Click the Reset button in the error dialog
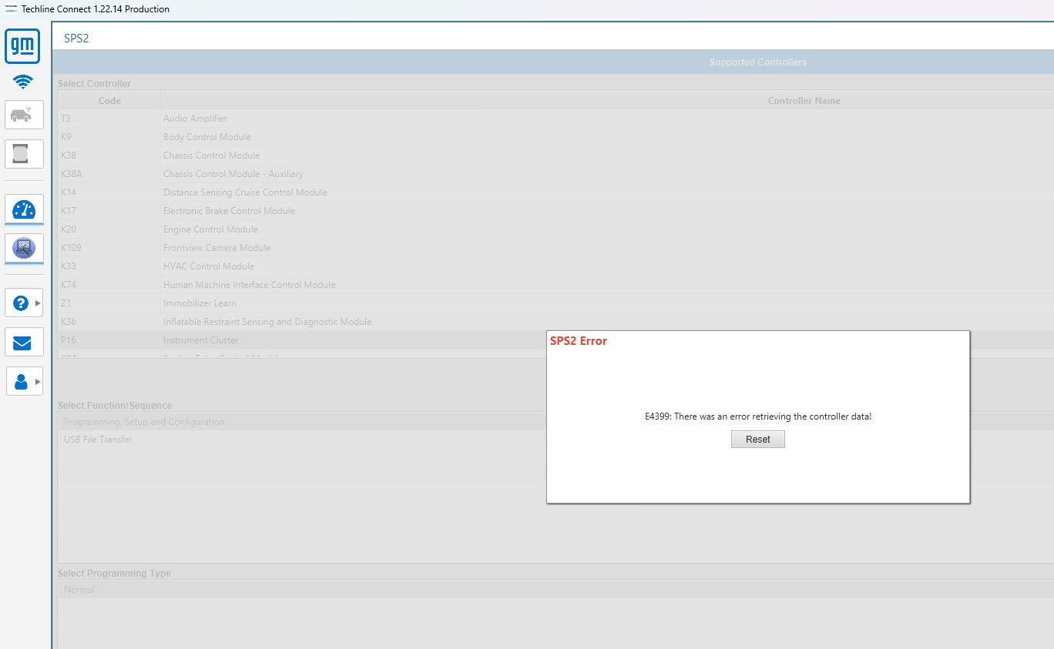Screen dimensions: 1054x649 pyautogui.click(x=758, y=440)
